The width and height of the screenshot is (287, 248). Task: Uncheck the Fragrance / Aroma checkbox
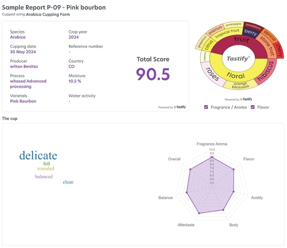[206, 107]
